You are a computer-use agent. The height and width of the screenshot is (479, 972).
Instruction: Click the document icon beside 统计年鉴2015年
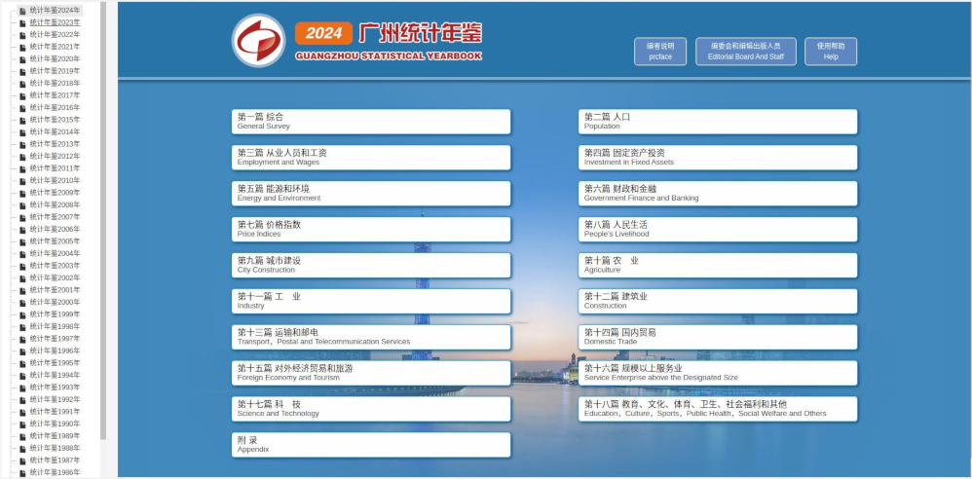coord(23,120)
